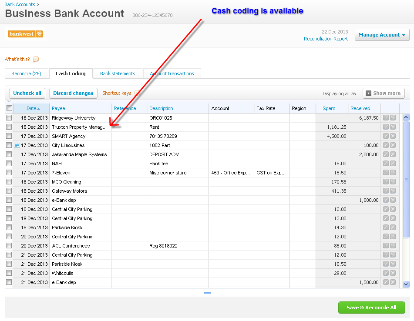The height and width of the screenshot is (321, 414).
Task: Click the gray pencil icon in Ridgeway University row
Action: (x=386, y=118)
